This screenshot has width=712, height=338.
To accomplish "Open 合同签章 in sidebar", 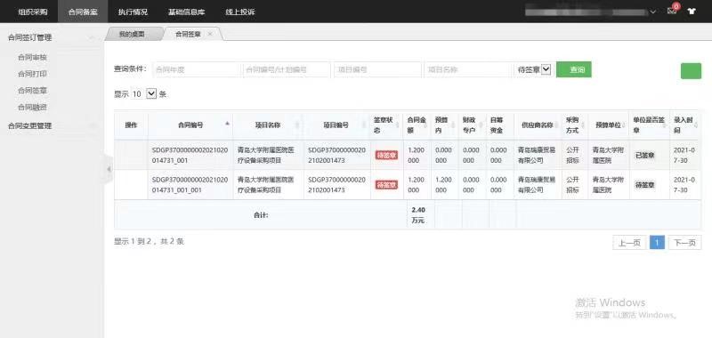I will [32, 91].
